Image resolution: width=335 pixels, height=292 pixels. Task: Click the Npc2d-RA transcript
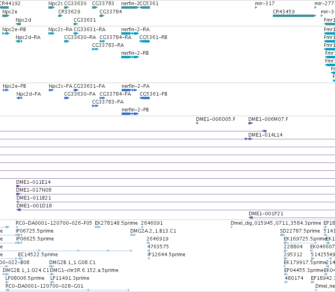[x=19, y=41]
